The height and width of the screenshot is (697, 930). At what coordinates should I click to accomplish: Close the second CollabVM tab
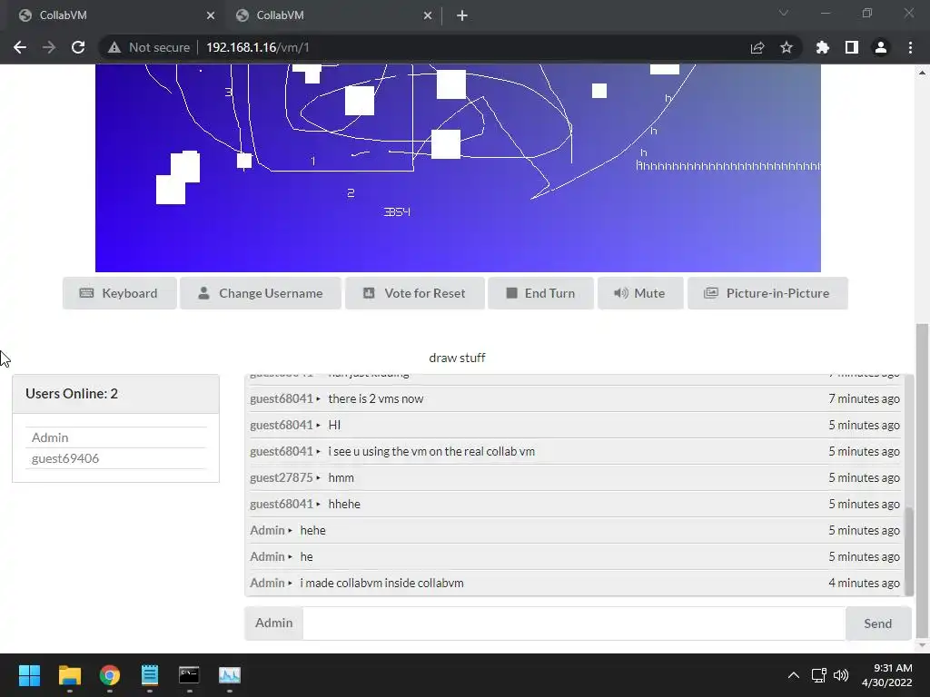[428, 15]
